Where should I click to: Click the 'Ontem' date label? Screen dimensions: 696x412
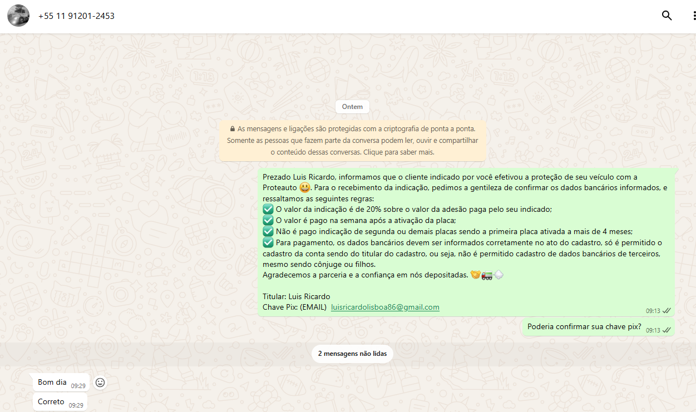(x=352, y=107)
